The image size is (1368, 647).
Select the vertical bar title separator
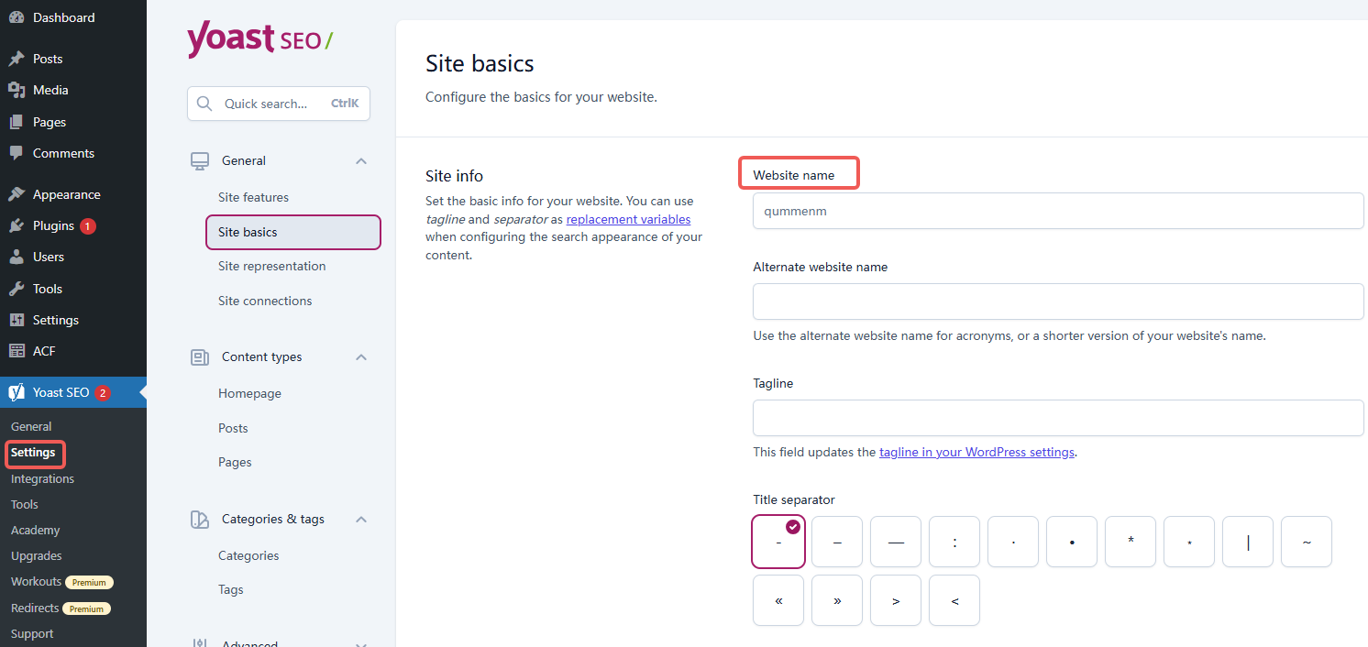tap(1248, 542)
